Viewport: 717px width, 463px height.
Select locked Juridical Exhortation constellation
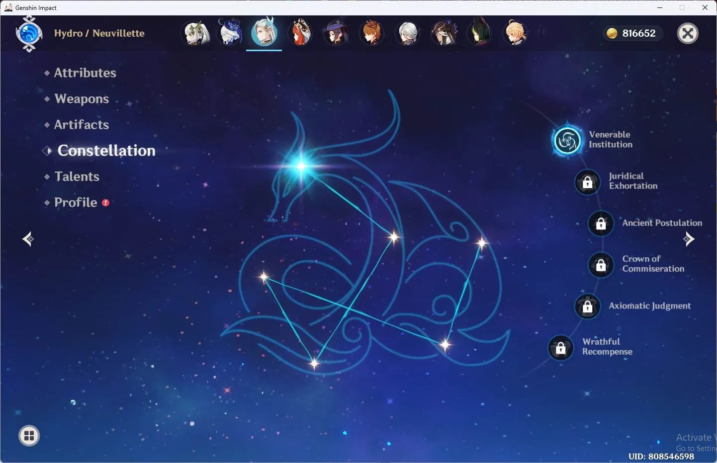tap(587, 182)
